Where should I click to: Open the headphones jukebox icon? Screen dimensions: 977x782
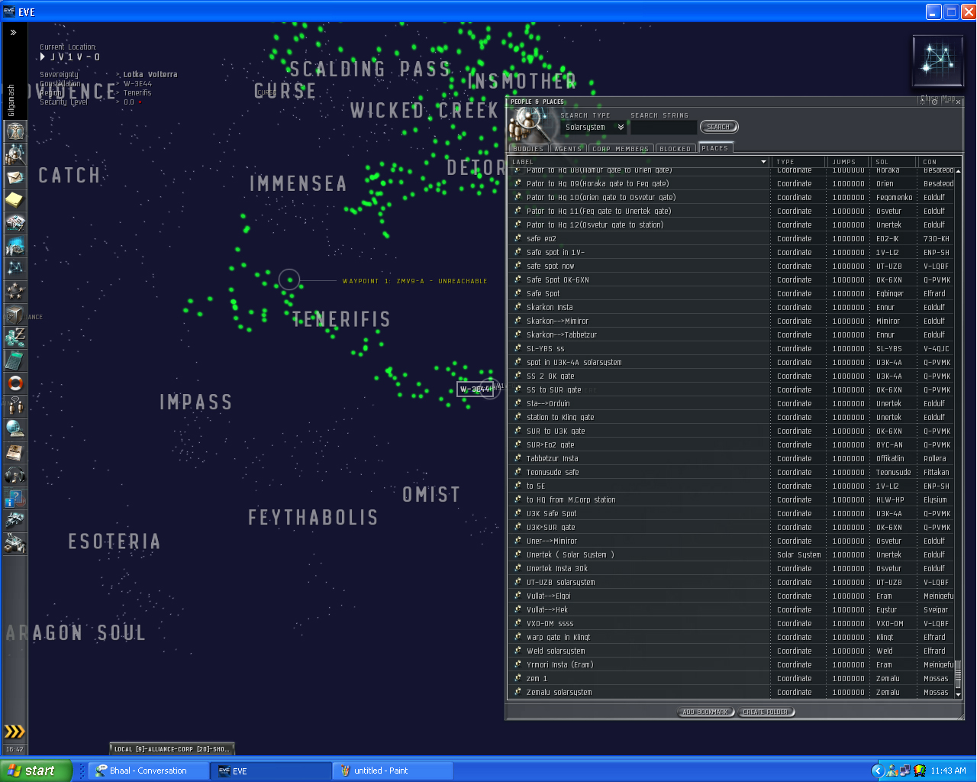(x=15, y=475)
